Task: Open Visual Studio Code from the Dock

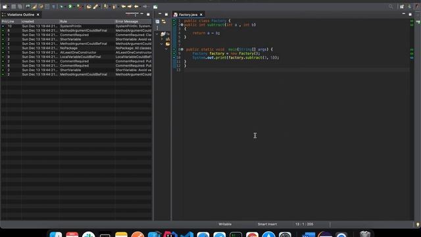Action: point(187,234)
